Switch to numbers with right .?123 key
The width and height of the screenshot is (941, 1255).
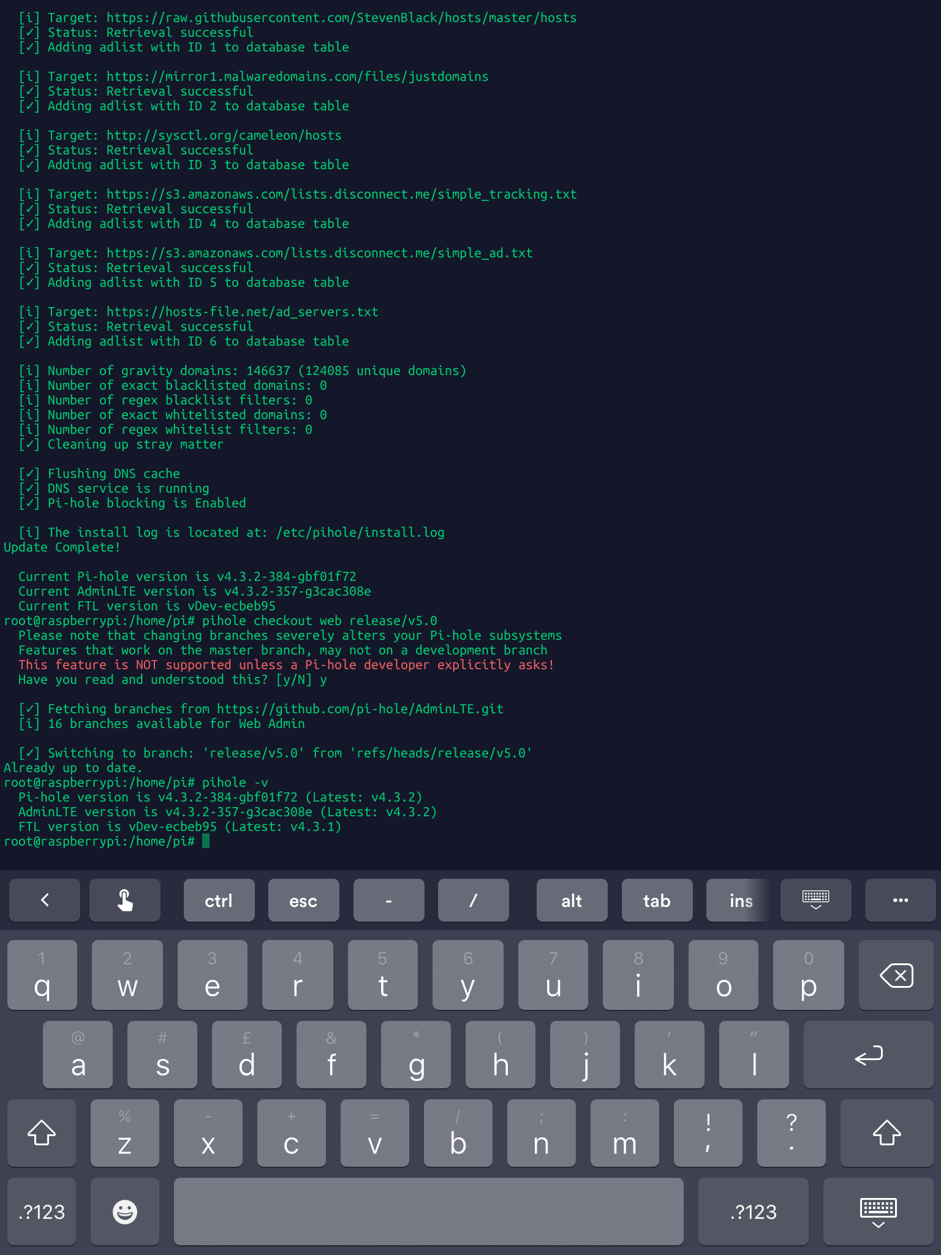tap(753, 1211)
